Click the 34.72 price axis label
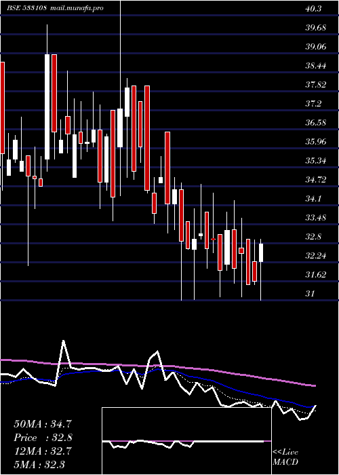The width and height of the screenshot is (339, 475). click(x=315, y=180)
